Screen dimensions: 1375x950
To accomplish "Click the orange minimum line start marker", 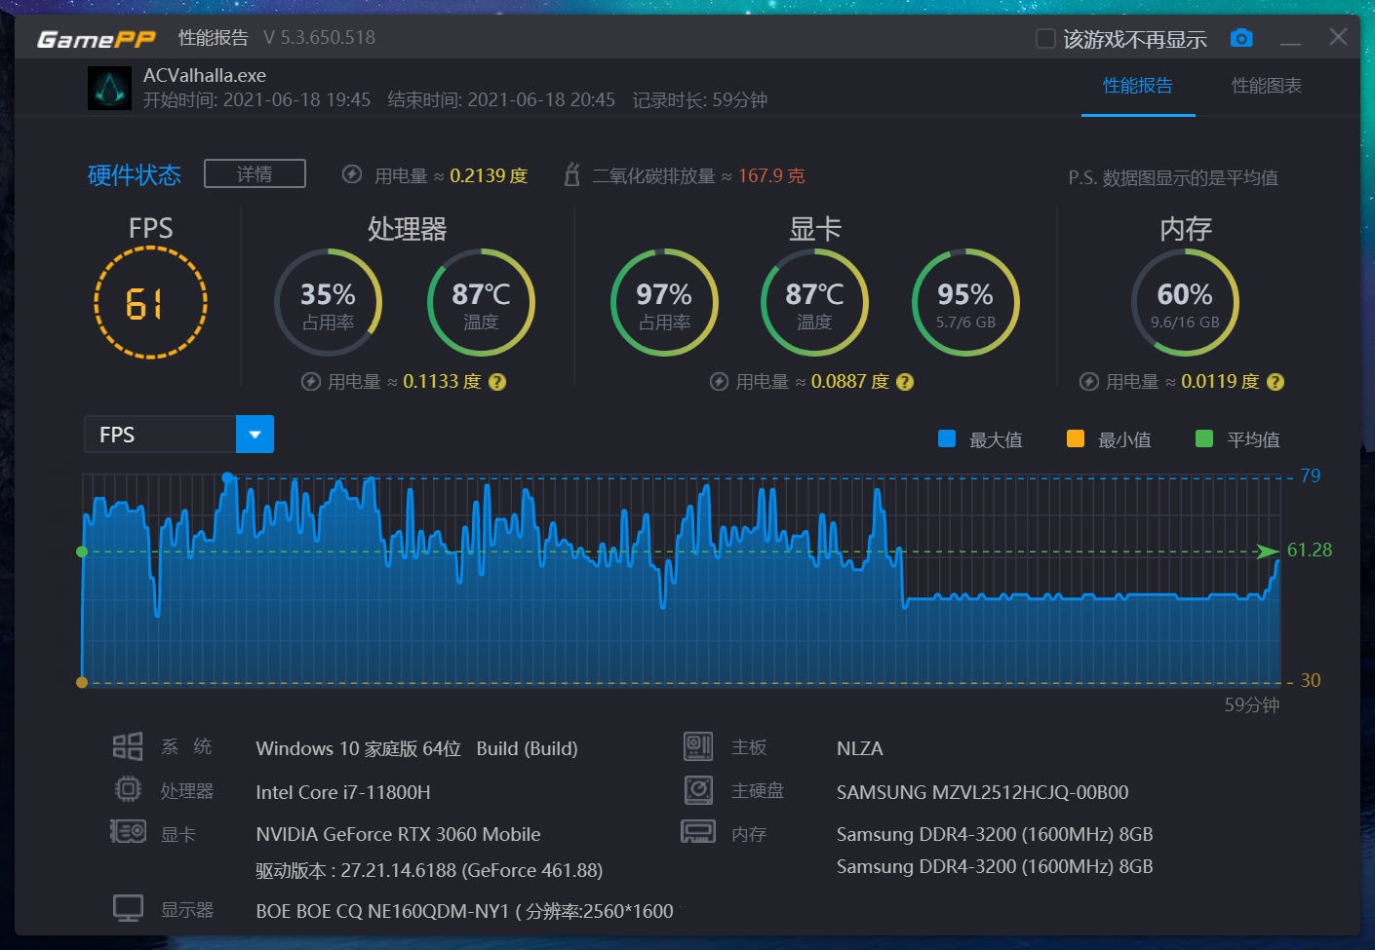I will point(82,682).
